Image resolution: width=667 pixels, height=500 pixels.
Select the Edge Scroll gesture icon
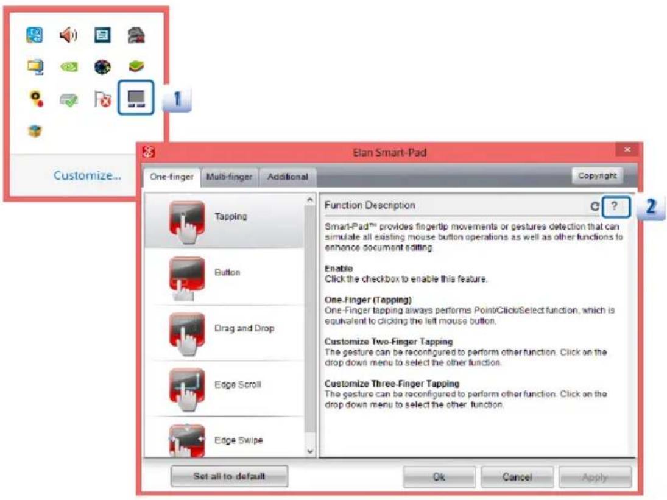[187, 389]
